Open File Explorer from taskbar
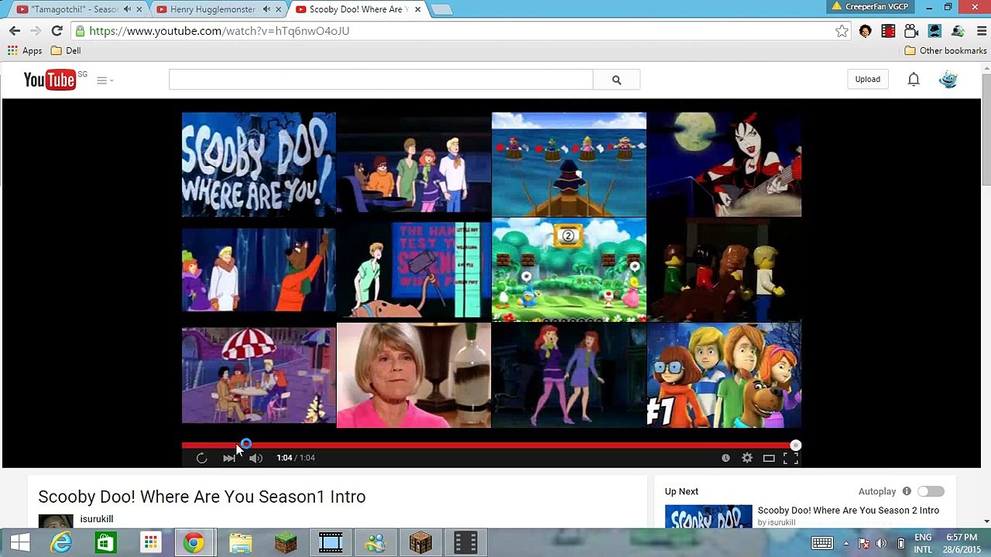Image resolution: width=991 pixels, height=557 pixels. point(241,543)
